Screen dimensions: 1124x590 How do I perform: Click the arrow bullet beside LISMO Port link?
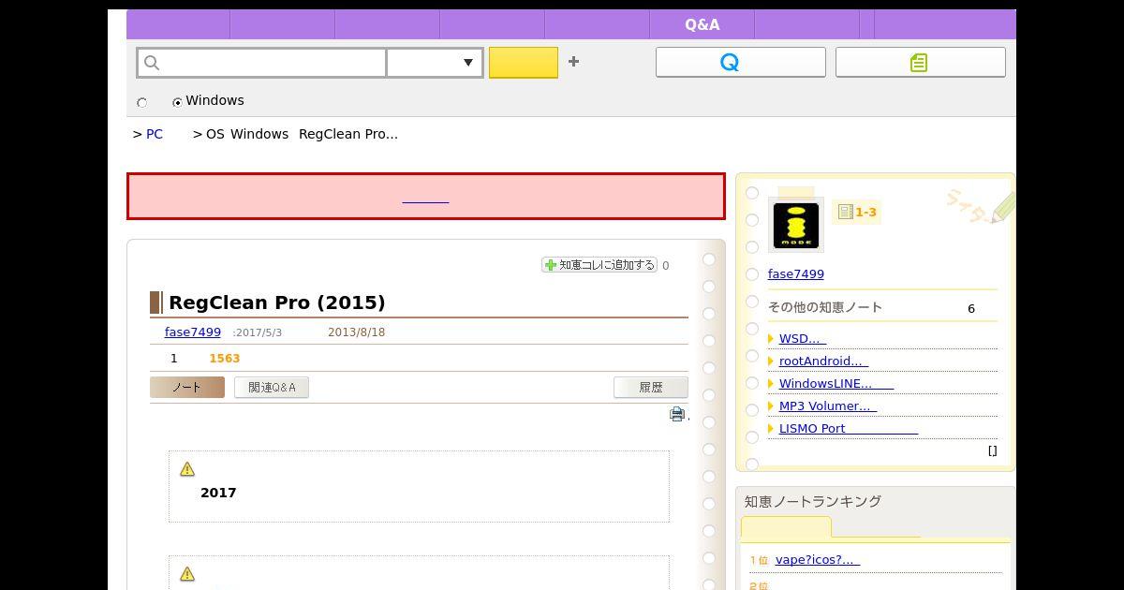pos(771,429)
